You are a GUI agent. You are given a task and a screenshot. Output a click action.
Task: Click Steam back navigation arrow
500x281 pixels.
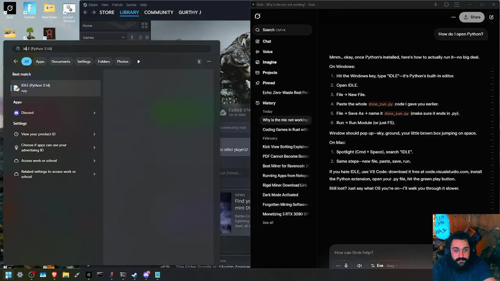pyautogui.click(x=86, y=12)
